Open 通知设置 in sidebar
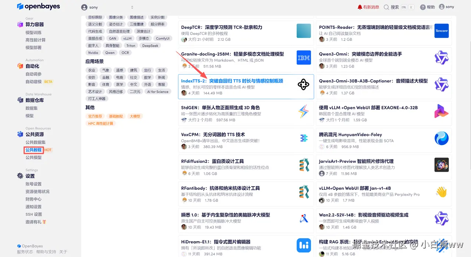 click(x=33, y=207)
